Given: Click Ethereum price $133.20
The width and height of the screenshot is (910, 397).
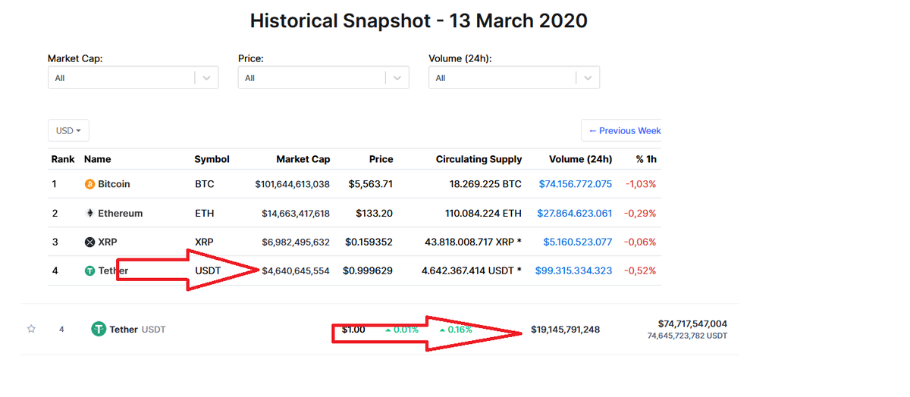Looking at the screenshot, I should (x=375, y=213).
